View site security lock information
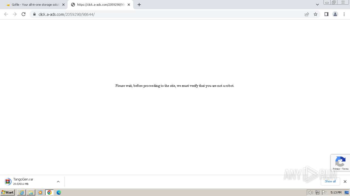This screenshot has height=196, width=350. pos(34,14)
